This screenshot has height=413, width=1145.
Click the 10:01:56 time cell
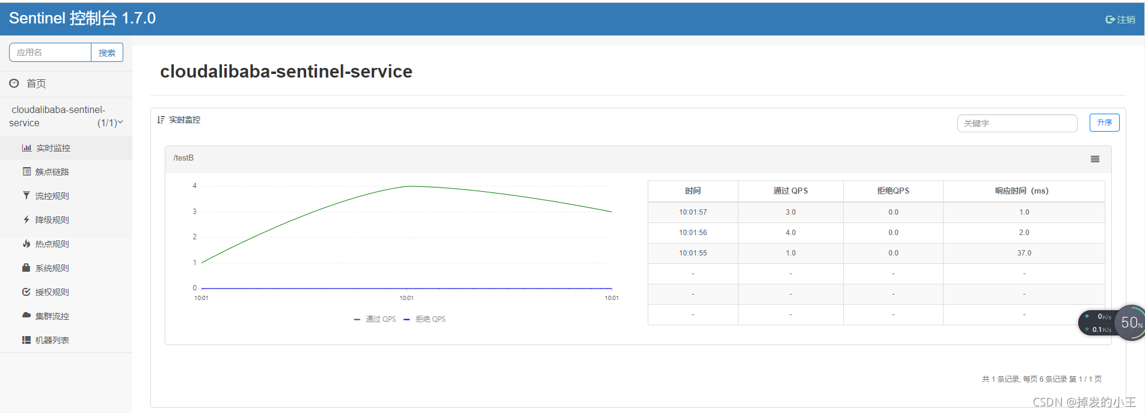(x=693, y=233)
